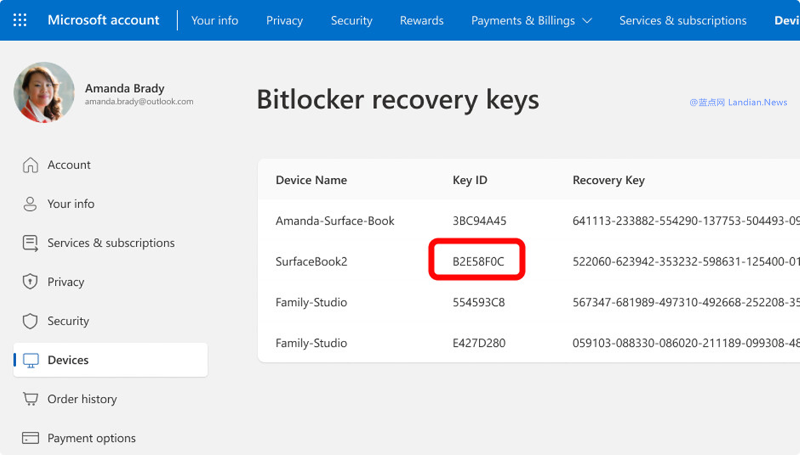800x455 pixels.
Task: Click the Payment options card icon
Action: point(30,438)
